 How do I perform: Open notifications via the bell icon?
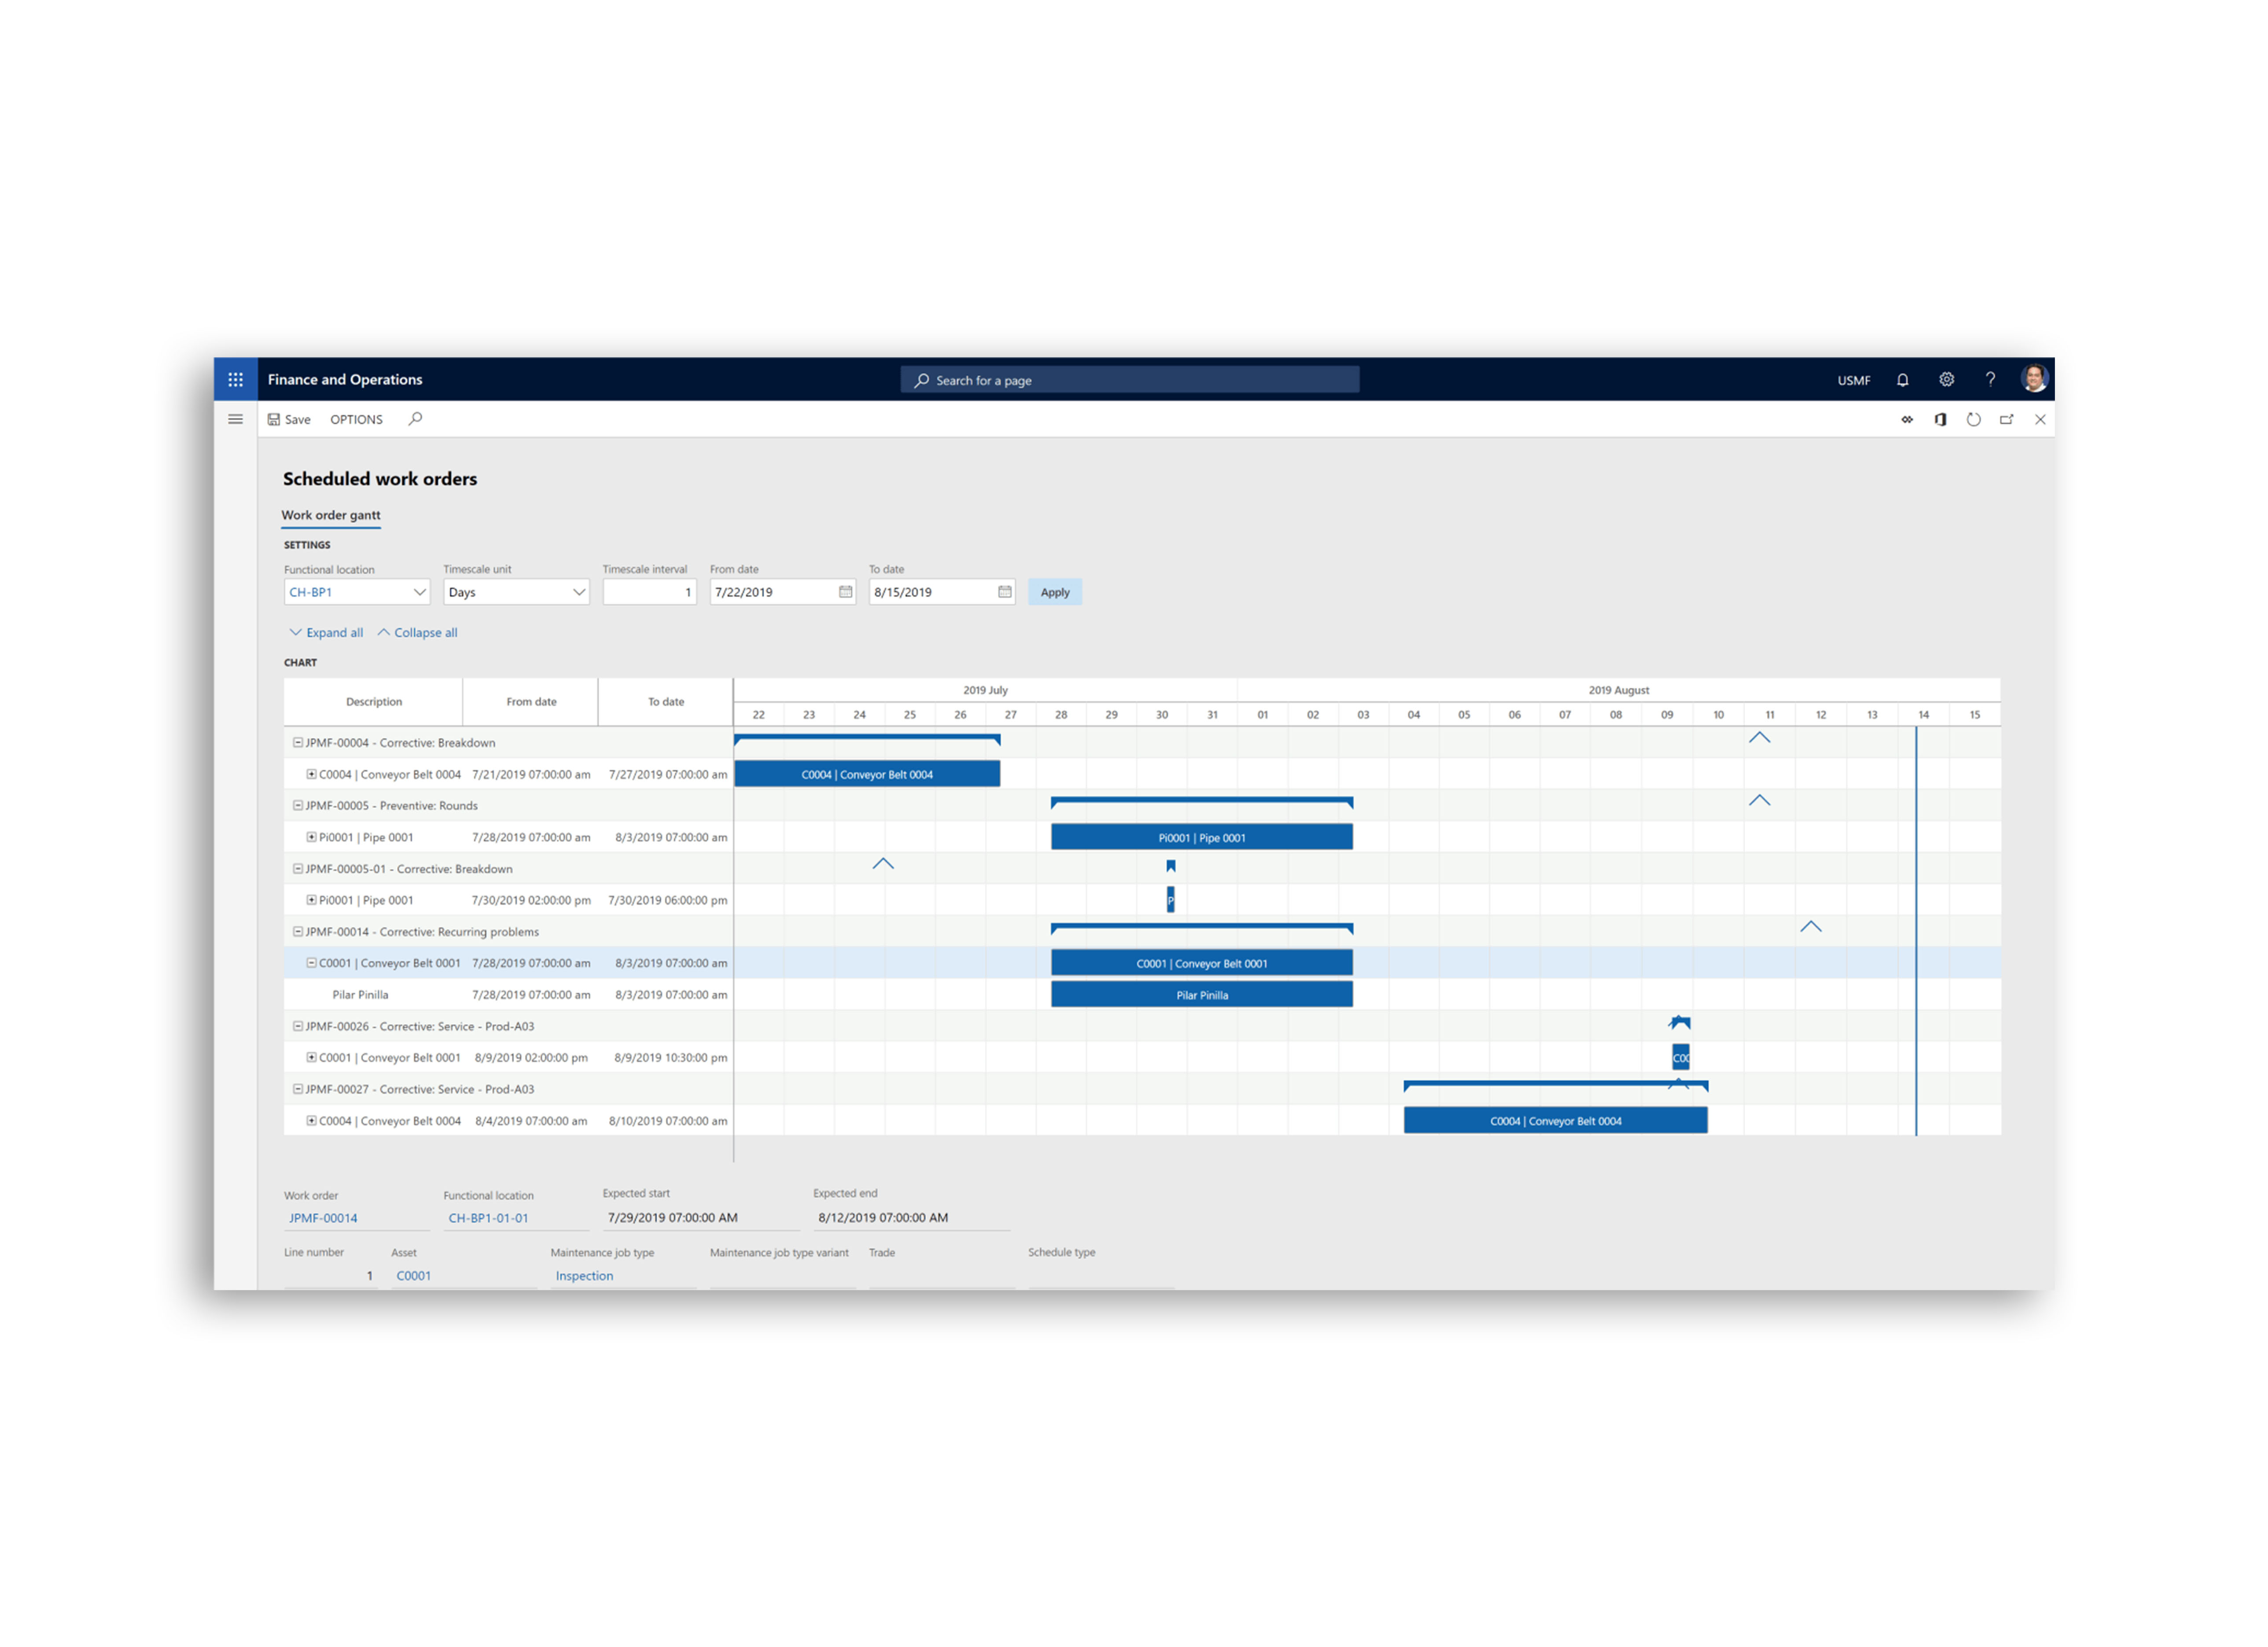(1903, 380)
